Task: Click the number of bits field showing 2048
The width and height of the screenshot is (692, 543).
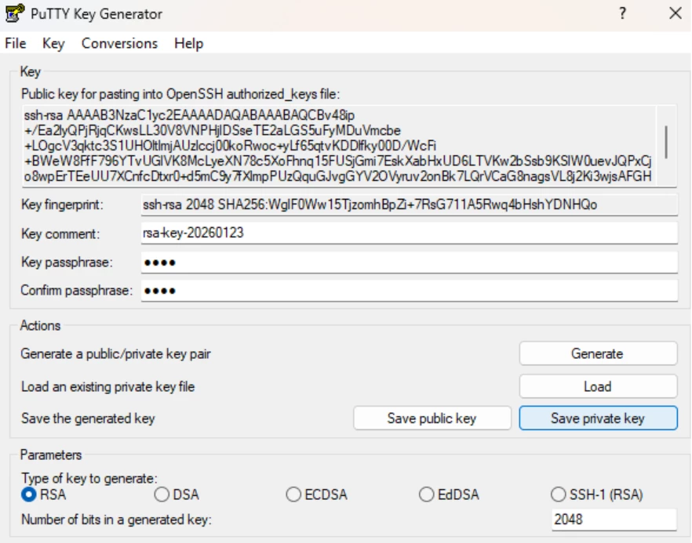Action: pyautogui.click(x=614, y=519)
